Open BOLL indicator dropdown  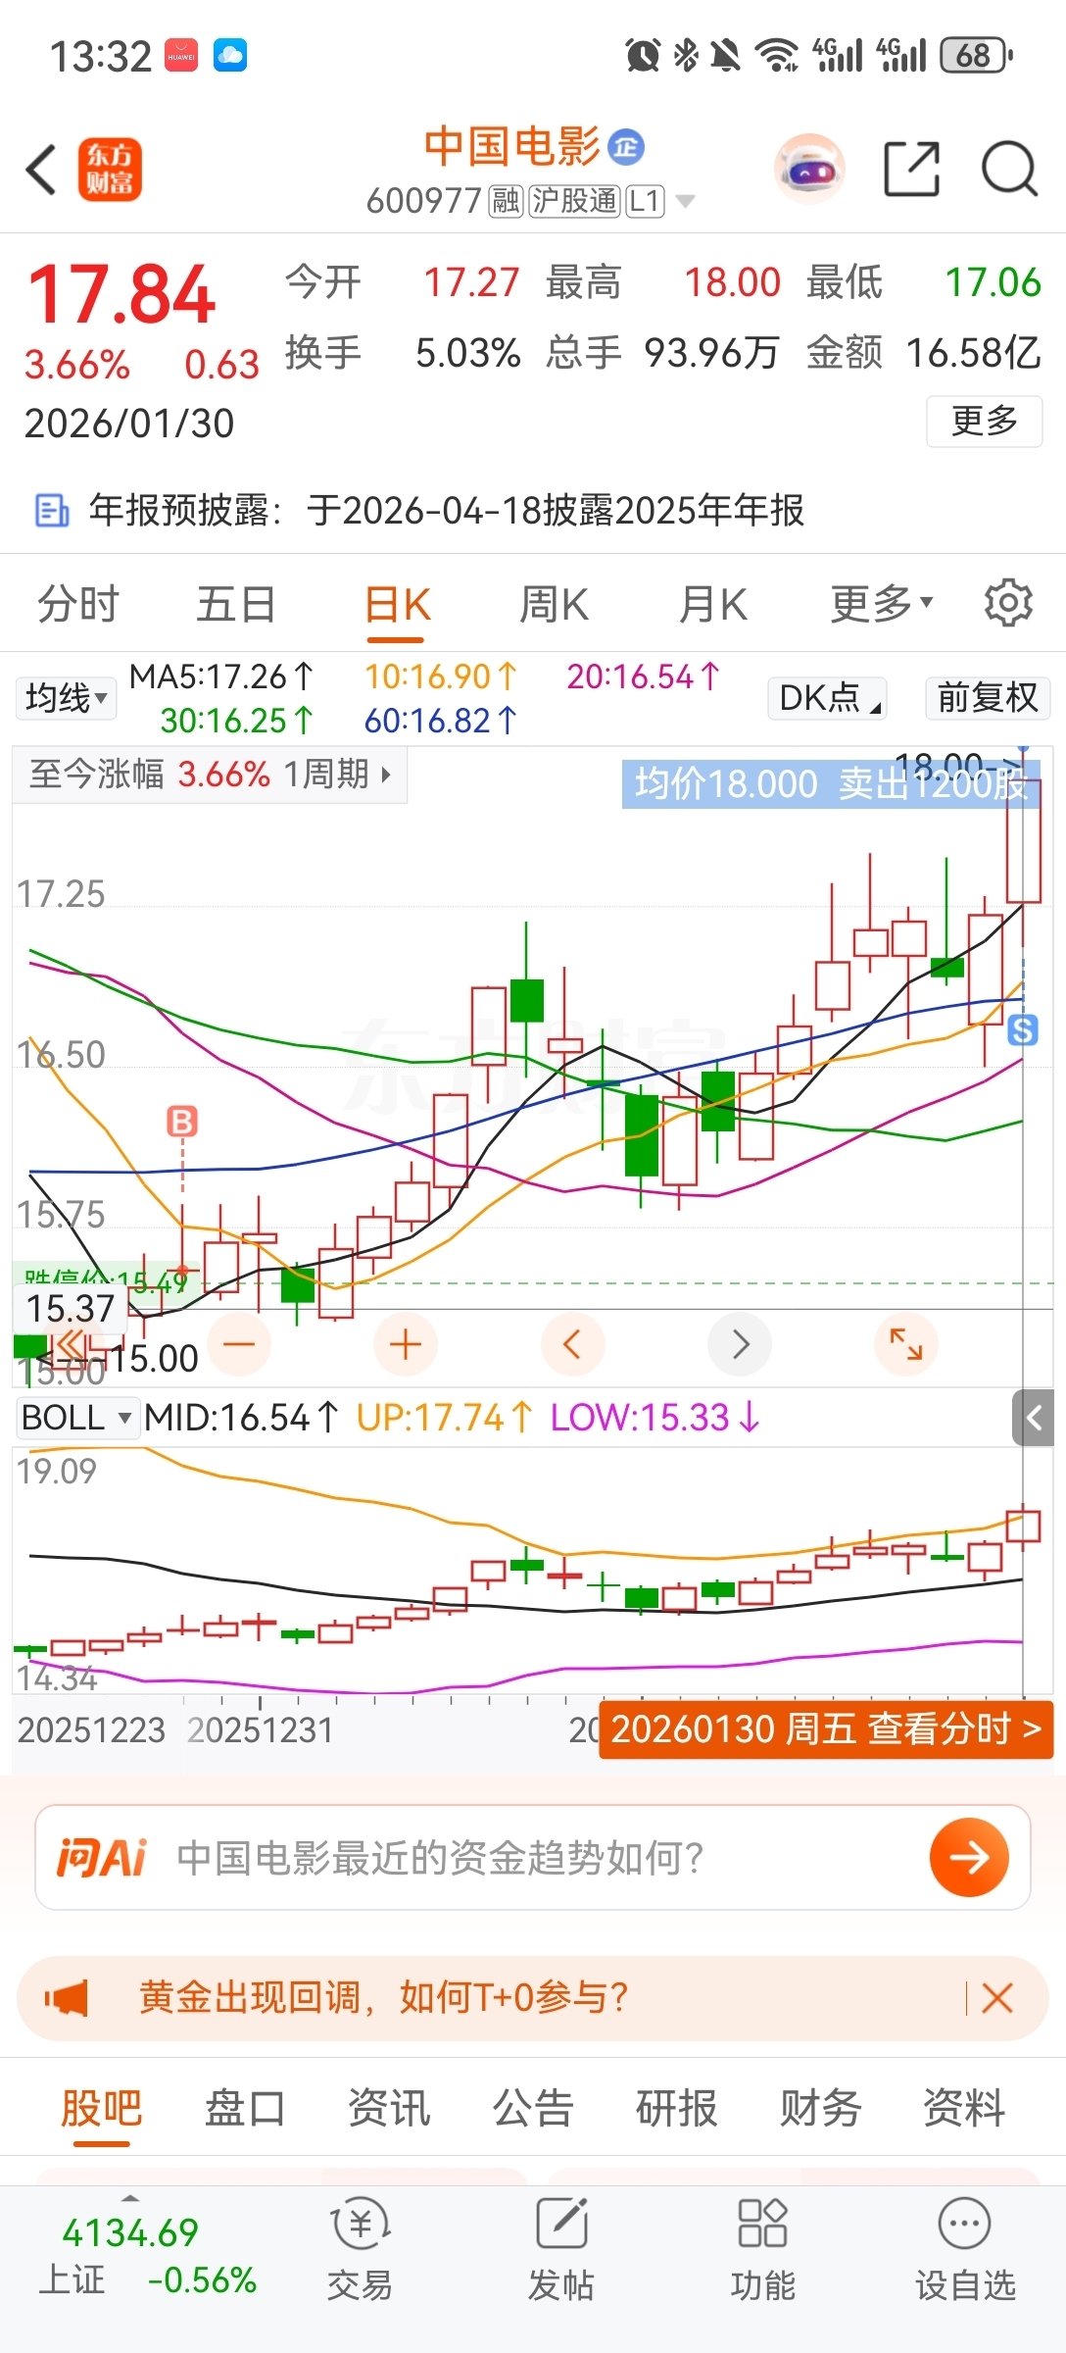pos(76,1417)
